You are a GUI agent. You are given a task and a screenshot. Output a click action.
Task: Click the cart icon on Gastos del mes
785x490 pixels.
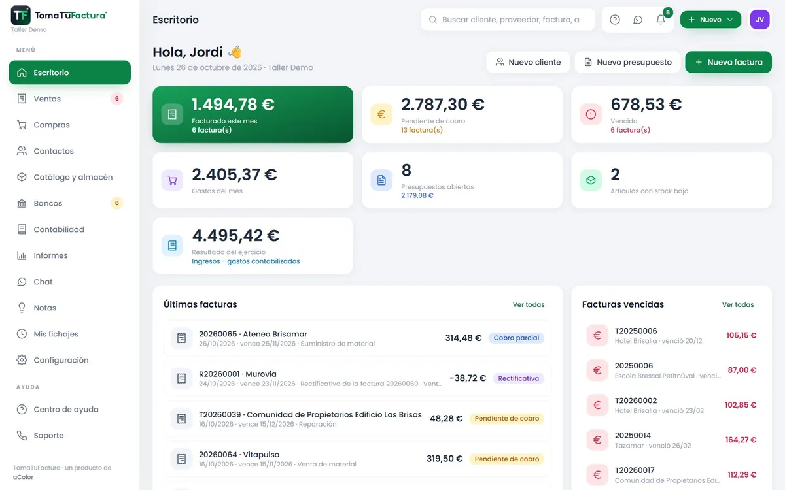click(172, 180)
